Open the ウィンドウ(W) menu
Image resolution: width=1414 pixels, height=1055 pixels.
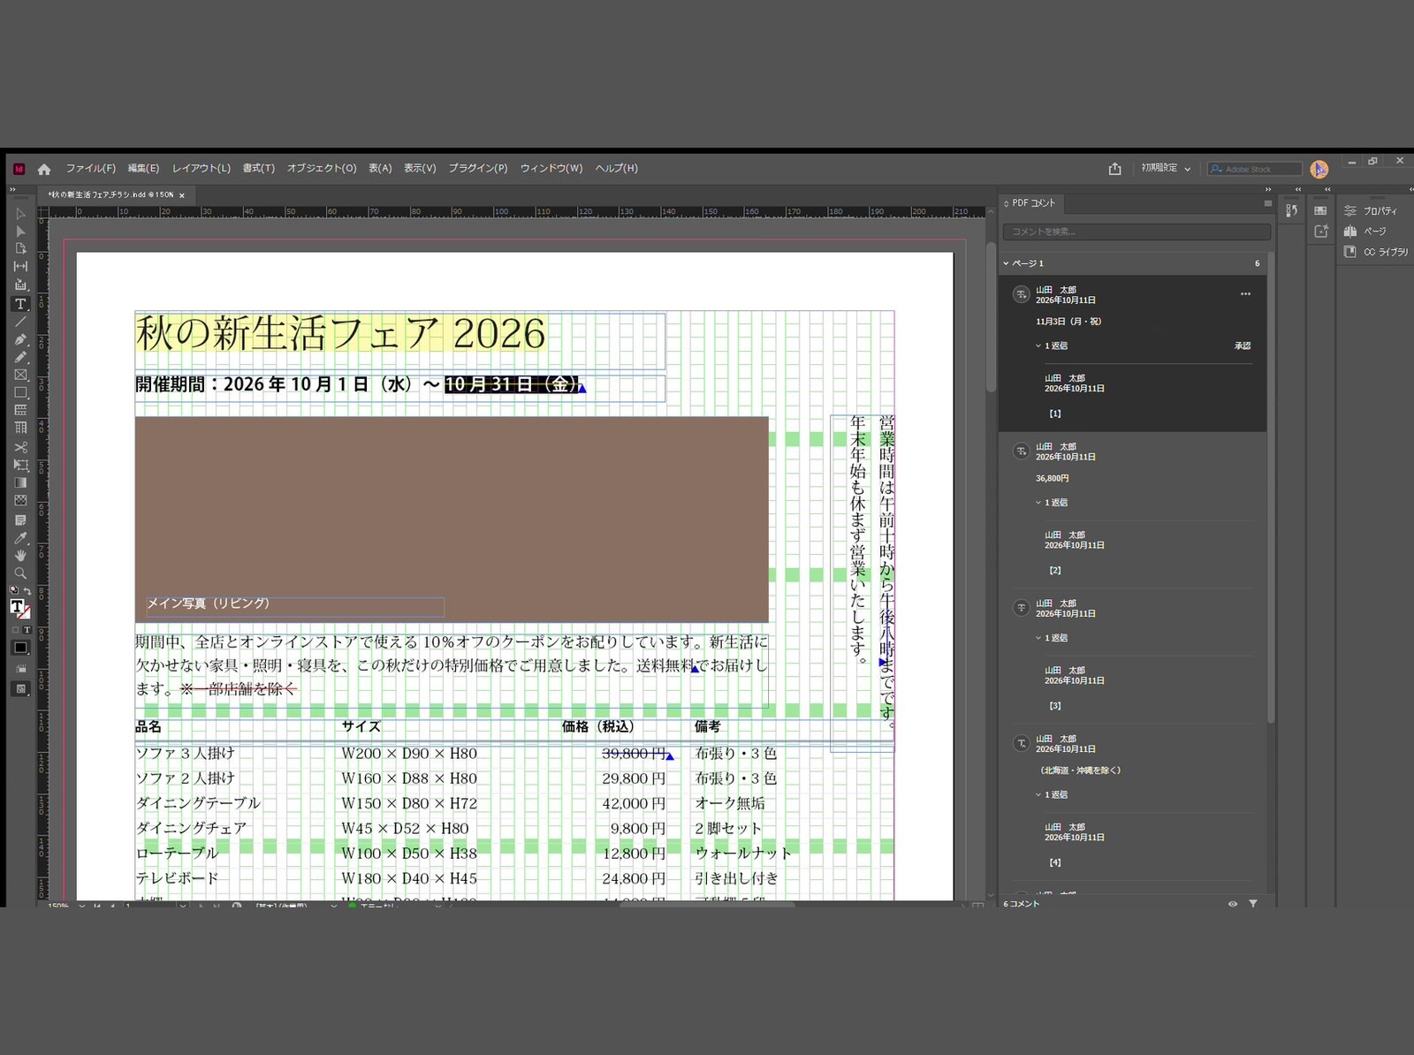[551, 168]
